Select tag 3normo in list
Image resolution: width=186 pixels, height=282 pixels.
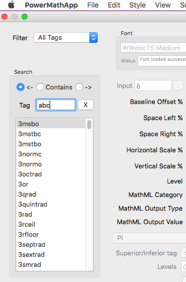[x=51, y=164]
